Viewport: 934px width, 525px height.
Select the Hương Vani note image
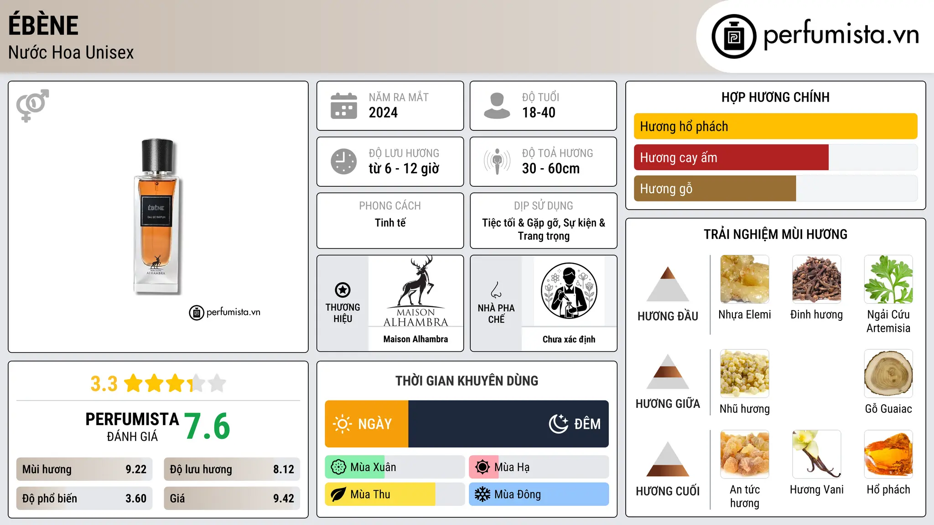(x=816, y=454)
